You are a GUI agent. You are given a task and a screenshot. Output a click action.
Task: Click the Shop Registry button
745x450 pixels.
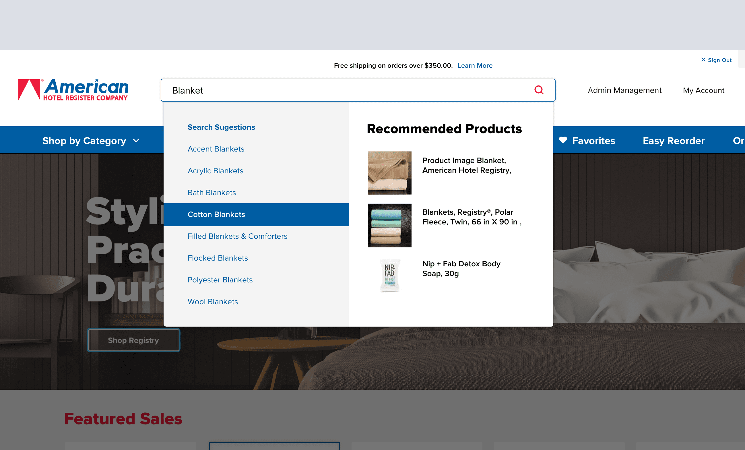133,340
